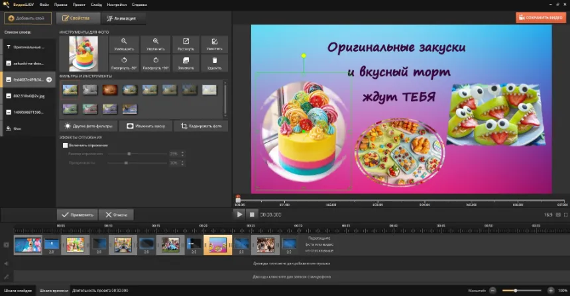This screenshot has width=570, height=296.
Task: Enable the Включить отражение checkbox
Action: (x=65, y=145)
